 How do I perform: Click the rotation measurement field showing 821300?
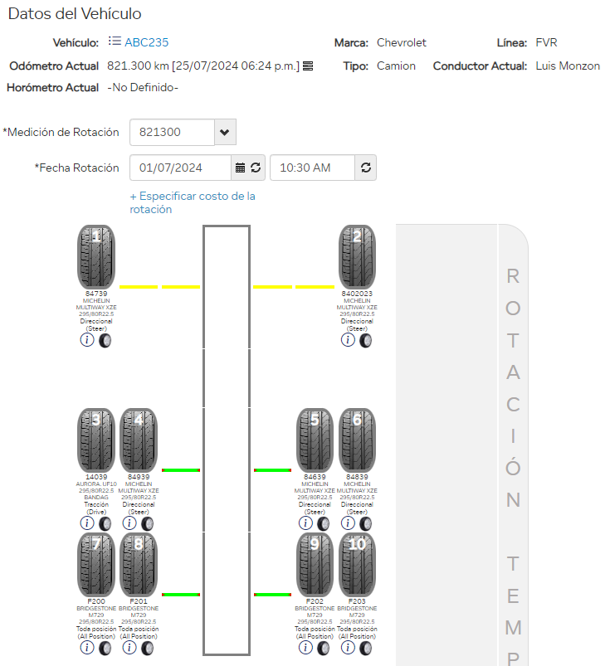(x=172, y=132)
